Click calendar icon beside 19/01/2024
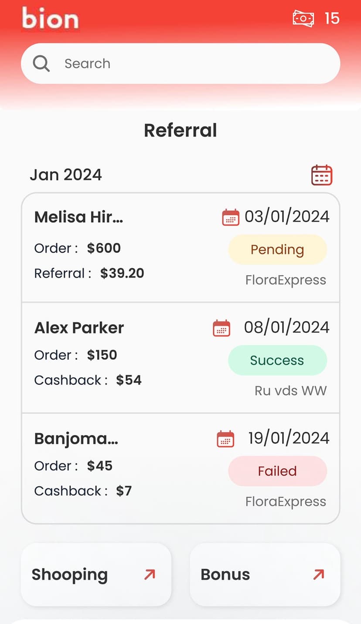361x624 pixels. pos(225,439)
